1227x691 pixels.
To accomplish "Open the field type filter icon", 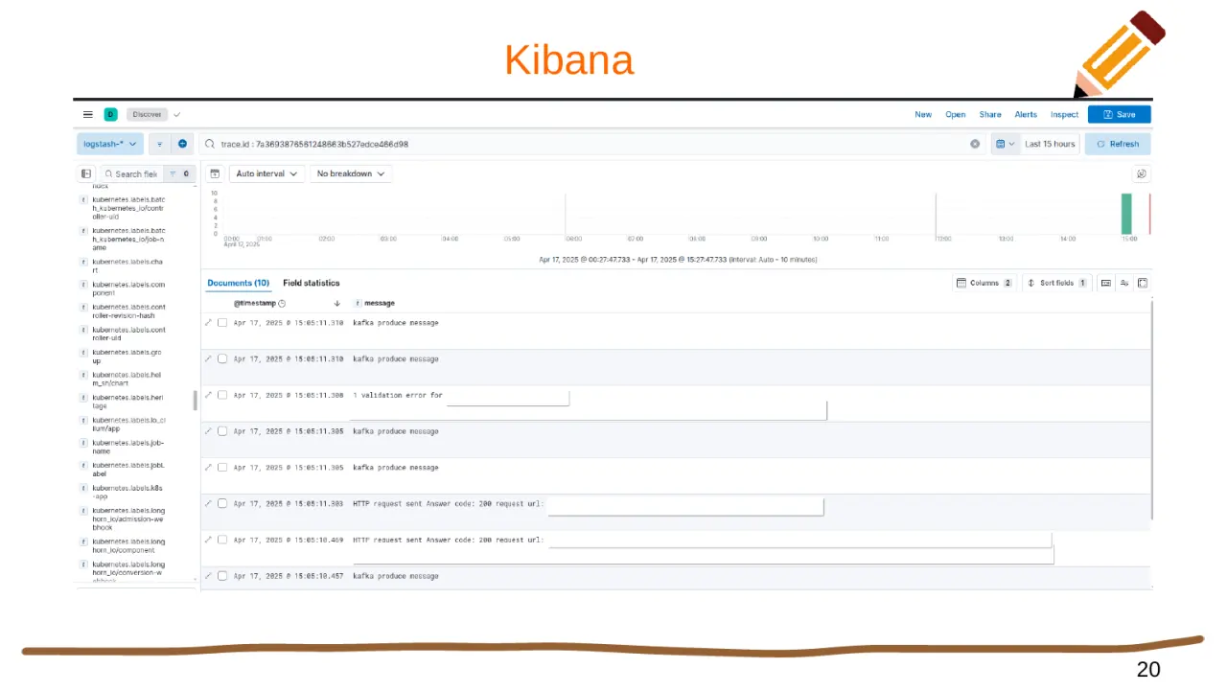I will click(x=179, y=173).
